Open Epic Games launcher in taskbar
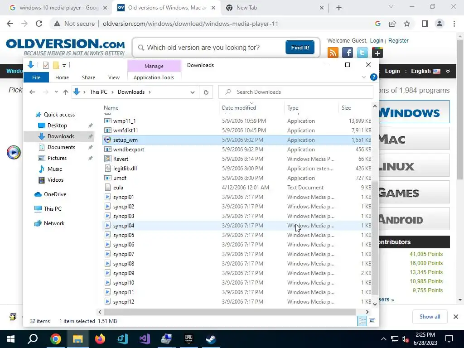The image size is (464, 348). point(189,339)
